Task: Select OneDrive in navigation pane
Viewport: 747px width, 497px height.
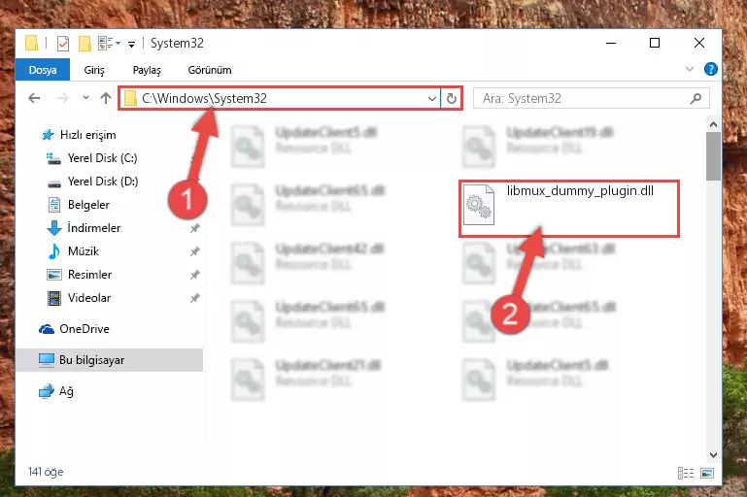Action: tap(74, 329)
